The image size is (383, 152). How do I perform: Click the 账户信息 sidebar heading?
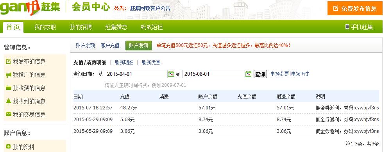click(17, 133)
